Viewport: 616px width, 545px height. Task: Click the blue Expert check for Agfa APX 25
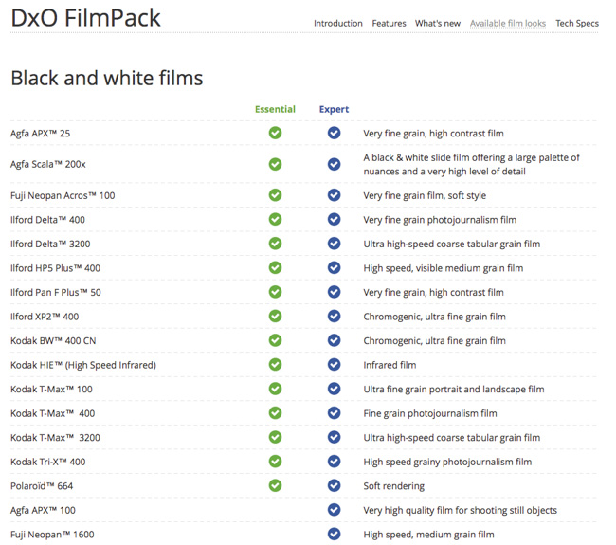334,133
